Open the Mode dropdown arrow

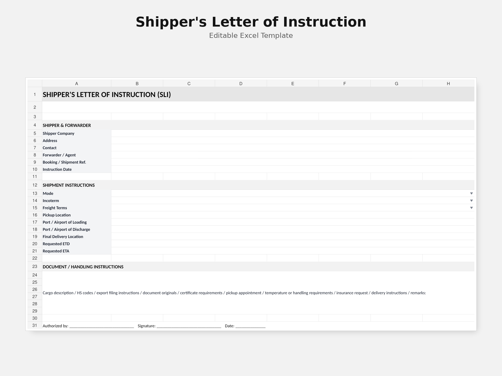point(471,194)
